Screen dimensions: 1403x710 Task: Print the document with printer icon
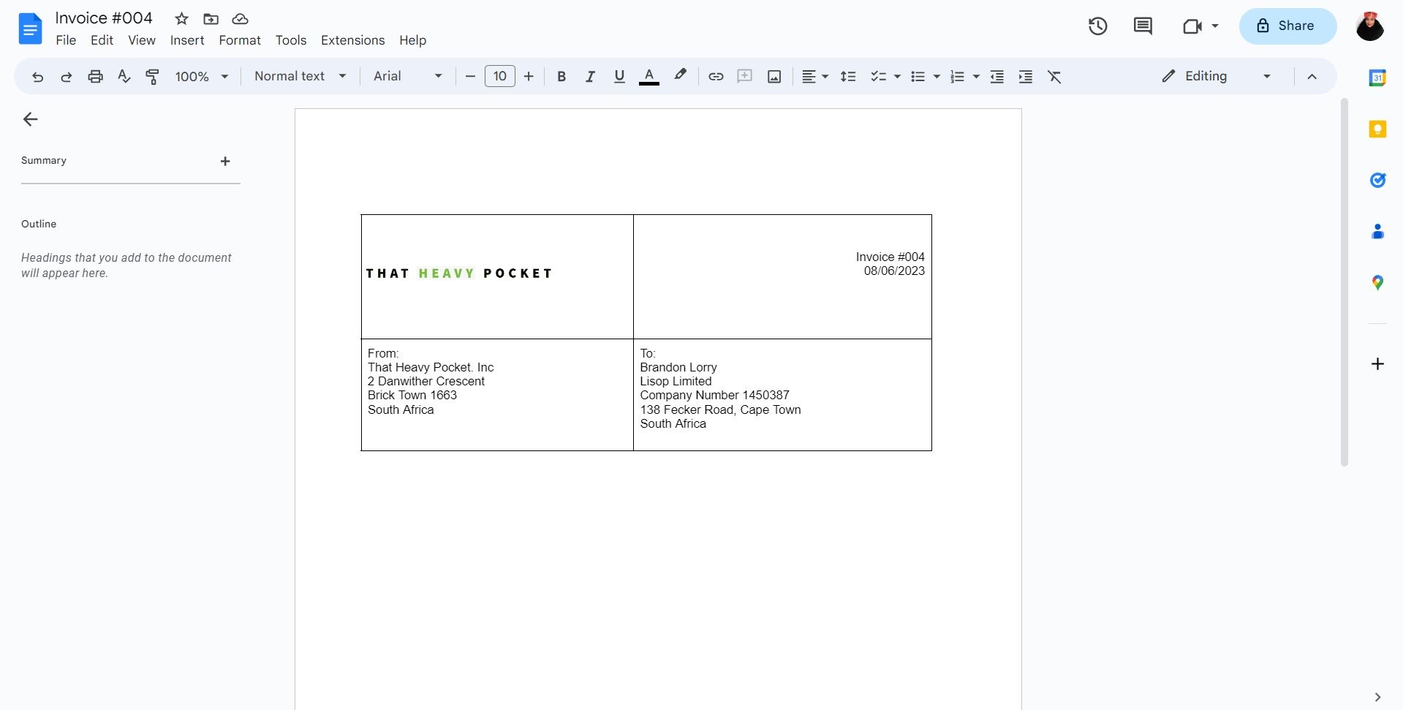point(95,77)
